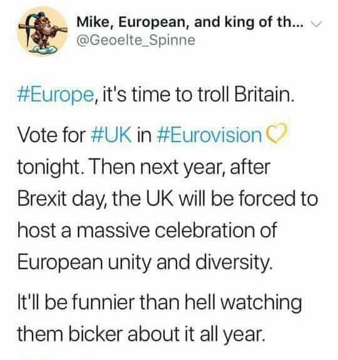This screenshot has width=338, height=360.
Task: Click the word "in" before #Eurovision
Action: coord(144,135)
